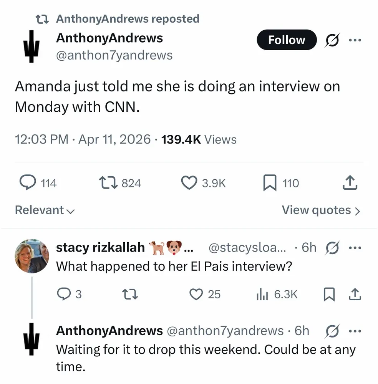Bookmark stacy rizkallah's reply

point(328,294)
